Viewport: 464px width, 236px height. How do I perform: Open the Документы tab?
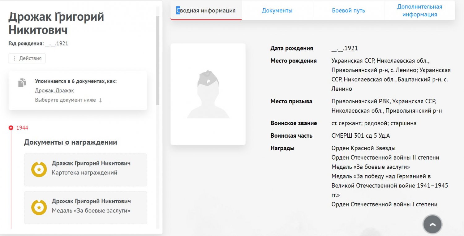tap(277, 11)
